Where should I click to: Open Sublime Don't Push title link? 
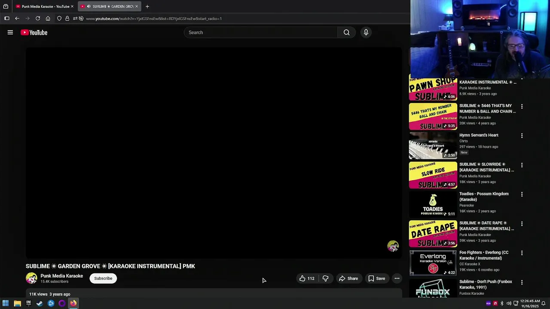coord(486,285)
